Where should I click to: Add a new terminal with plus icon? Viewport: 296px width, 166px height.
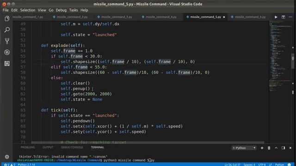(x=262, y=148)
